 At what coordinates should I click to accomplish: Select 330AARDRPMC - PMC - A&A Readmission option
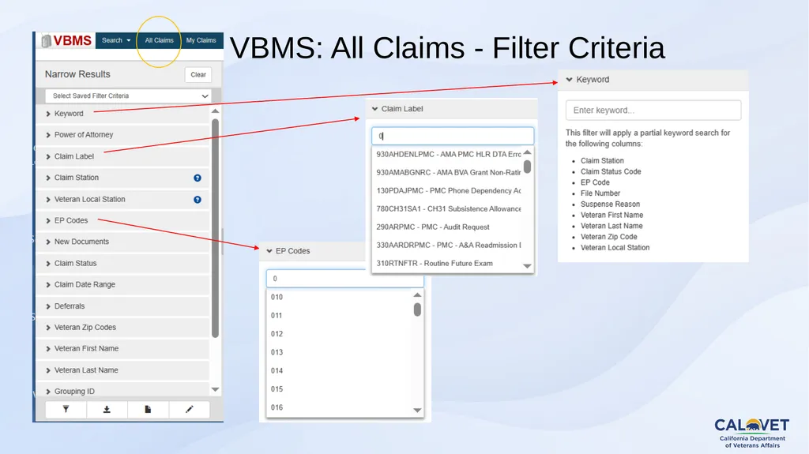[x=449, y=245]
